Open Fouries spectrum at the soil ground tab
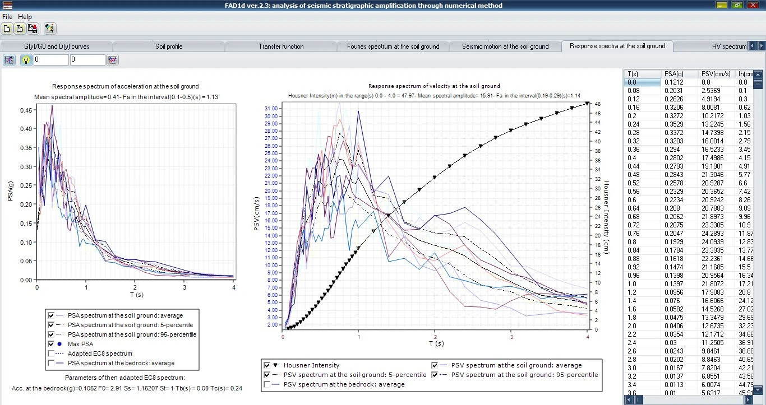Viewport: 766px width, 405px height. coord(393,46)
